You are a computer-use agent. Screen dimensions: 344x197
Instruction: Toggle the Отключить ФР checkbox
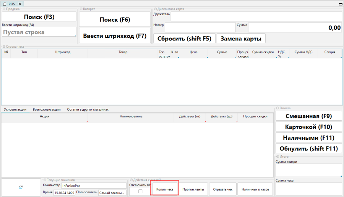[140, 191]
